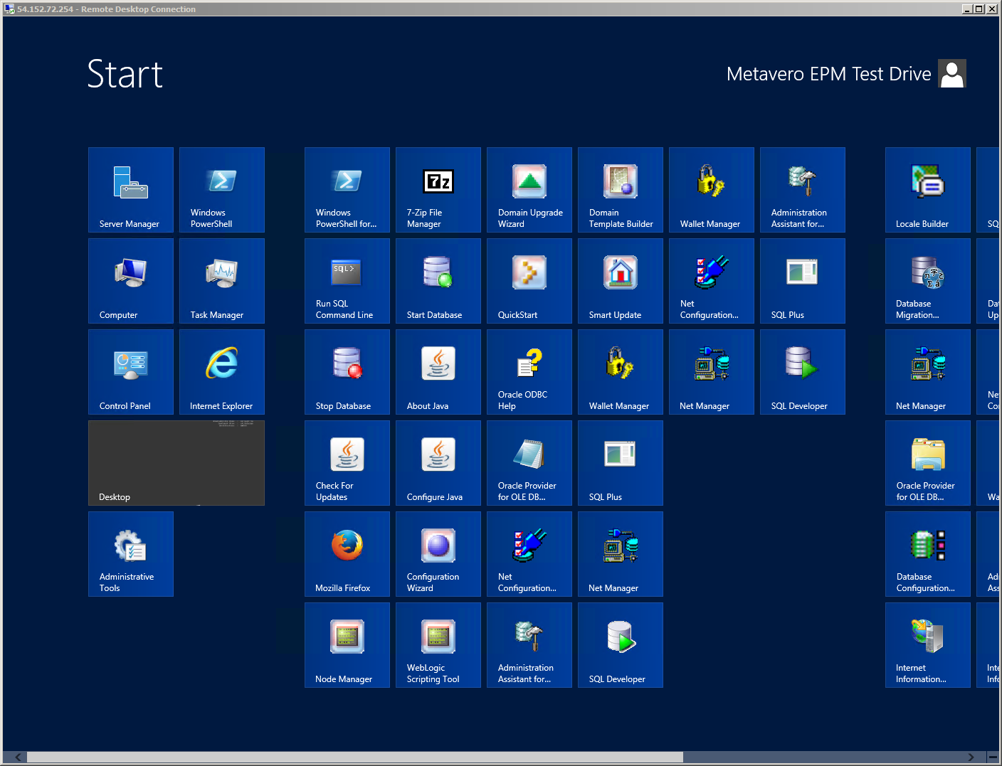Open the Server Manager tile
The width and height of the screenshot is (1002, 766).
[131, 190]
